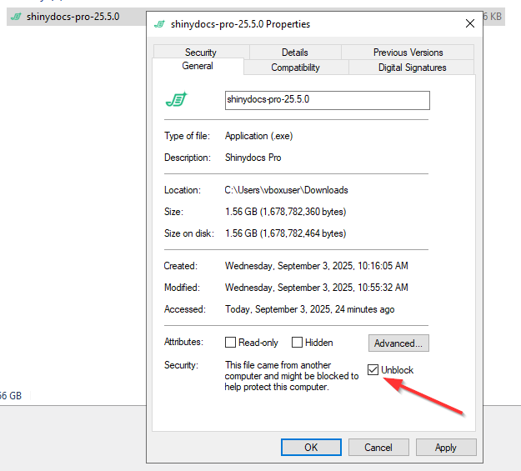The width and height of the screenshot is (521, 471).
Task: Close the Properties dialog with the X
Action: tap(471, 24)
